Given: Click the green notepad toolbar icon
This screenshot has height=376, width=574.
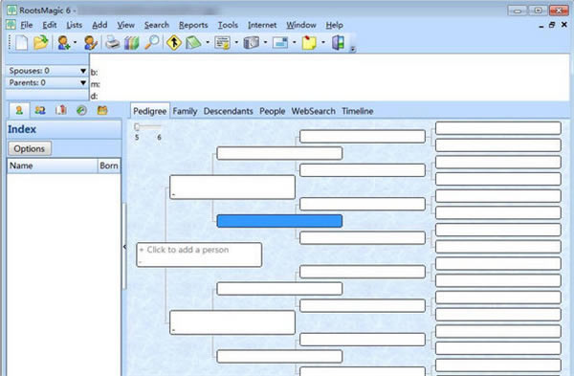Looking at the screenshot, I should coord(193,43).
